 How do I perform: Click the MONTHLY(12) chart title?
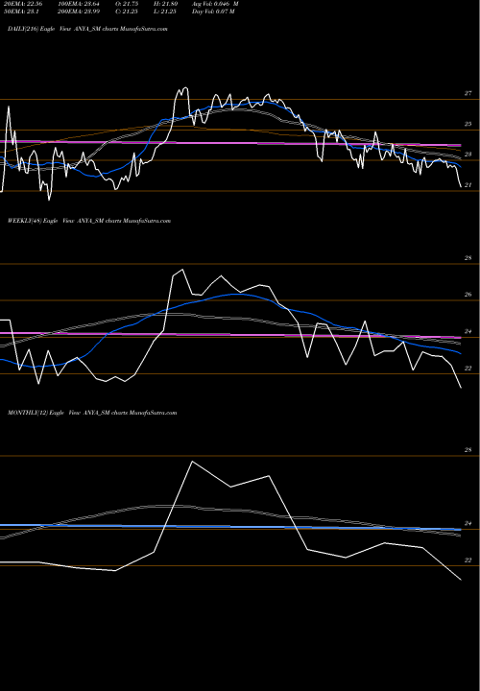click(92, 413)
